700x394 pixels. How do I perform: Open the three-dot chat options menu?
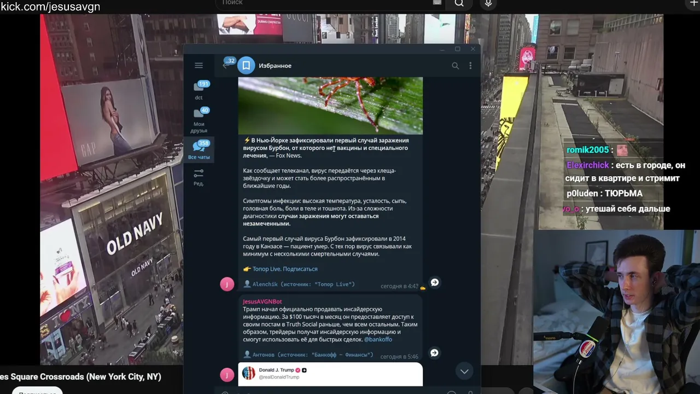pos(470,66)
